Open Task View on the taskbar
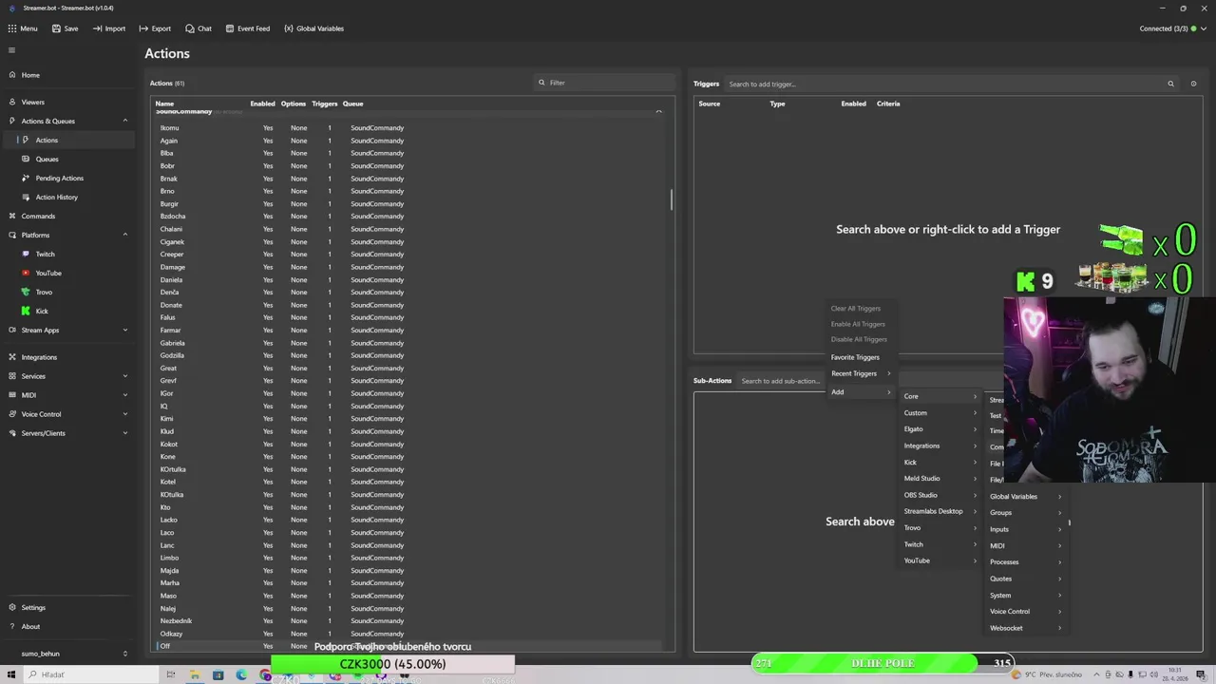 (x=171, y=674)
